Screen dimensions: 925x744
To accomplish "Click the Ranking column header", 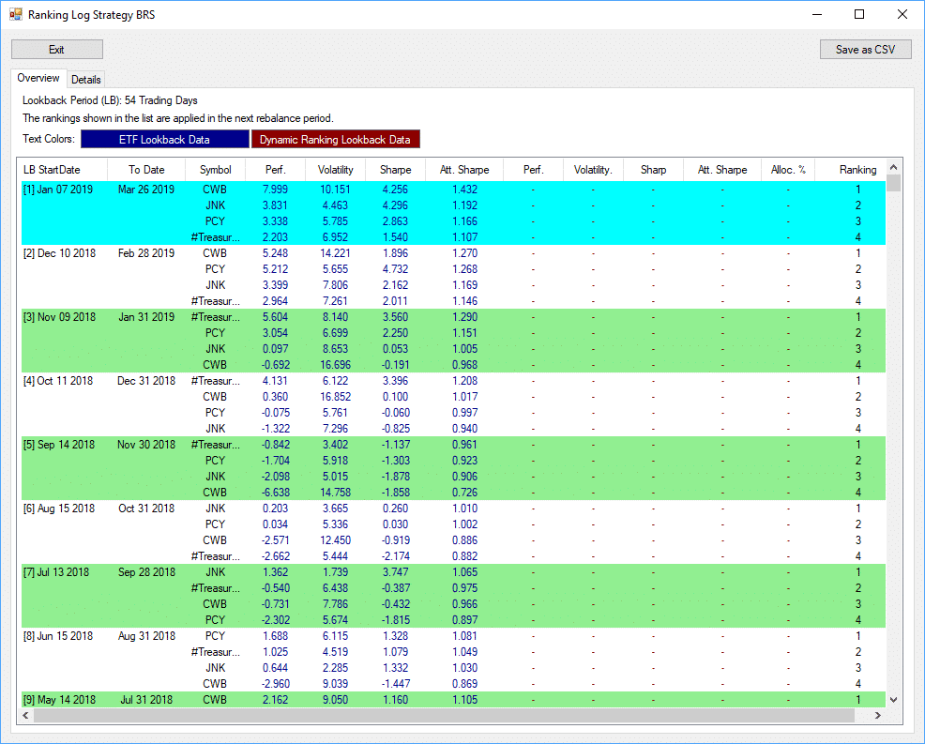I will click(x=857, y=169).
